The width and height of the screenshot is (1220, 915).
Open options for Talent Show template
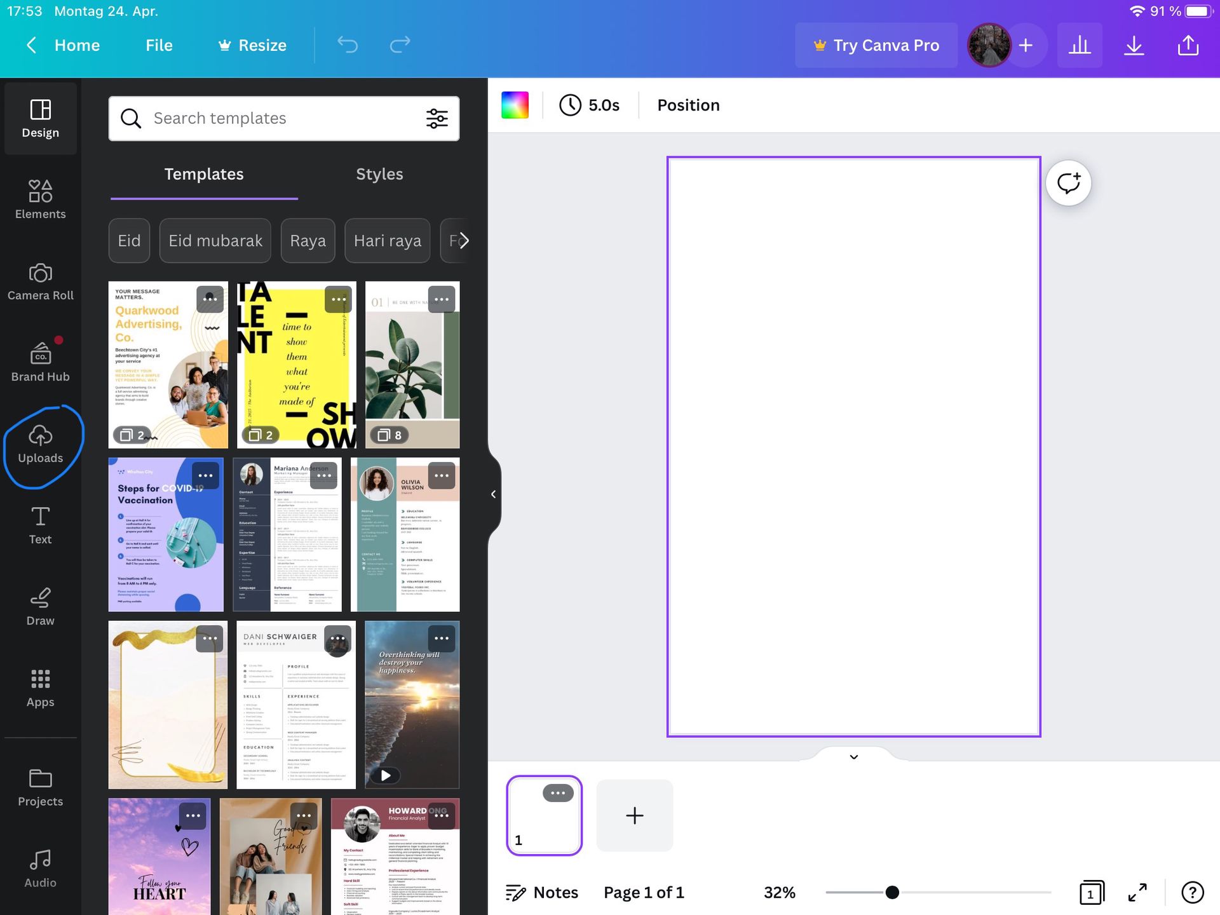click(x=338, y=299)
